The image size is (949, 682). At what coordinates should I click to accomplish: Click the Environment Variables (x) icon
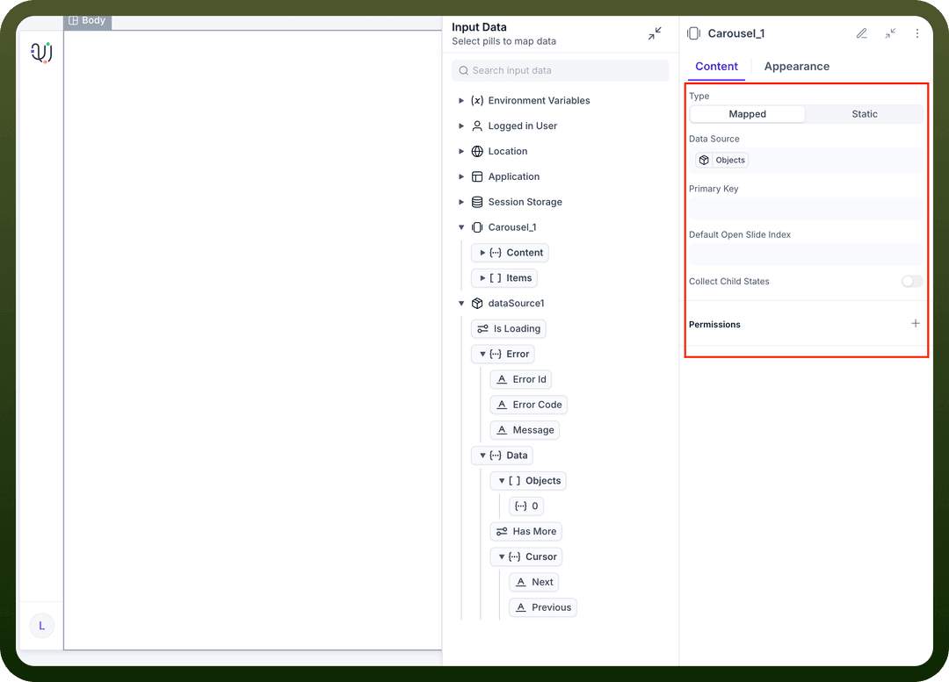coord(477,100)
